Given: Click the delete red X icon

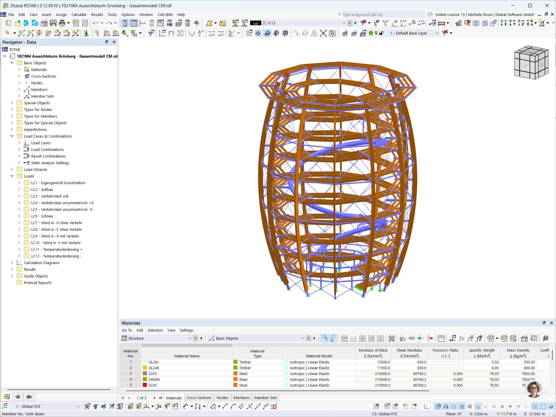Looking at the screenshot, I should tap(323, 33).
